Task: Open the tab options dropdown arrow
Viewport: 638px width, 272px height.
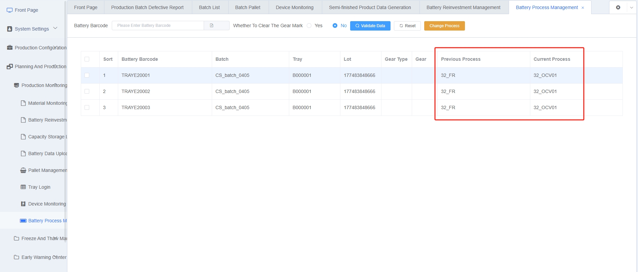Action: (x=632, y=7)
